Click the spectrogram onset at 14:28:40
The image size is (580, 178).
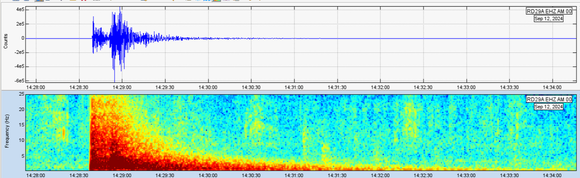click(90, 133)
